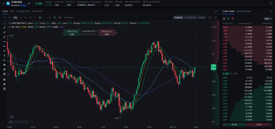This screenshot has width=275, height=129.
Task: Collapse the MA indicator legend chevron
Action: [10, 27]
